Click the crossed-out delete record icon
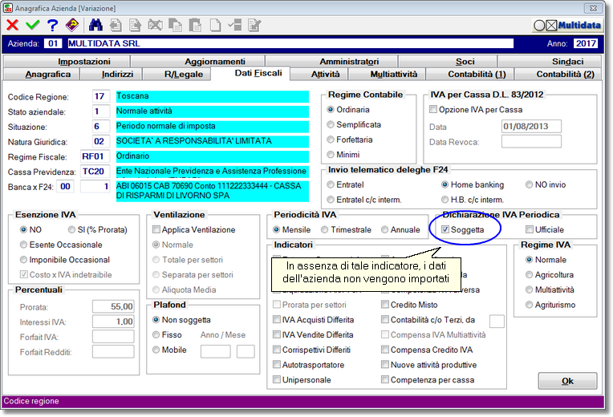This screenshot has width=613, height=417. (155, 25)
